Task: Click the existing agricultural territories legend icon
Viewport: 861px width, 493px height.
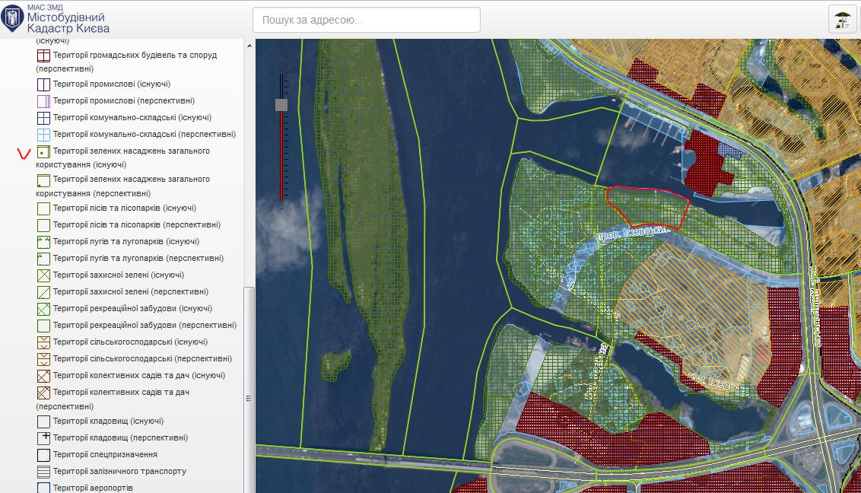Action: [43, 342]
